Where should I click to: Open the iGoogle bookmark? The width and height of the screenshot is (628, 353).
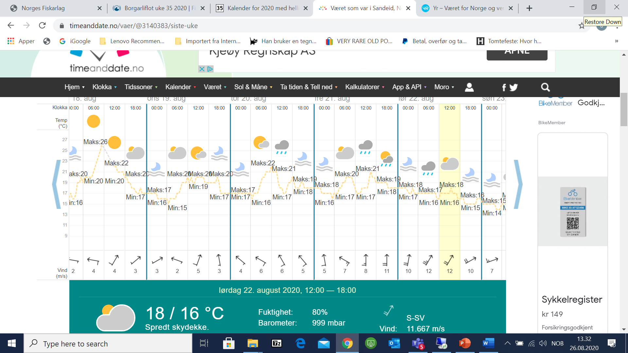(75, 41)
